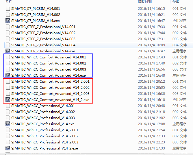Click the SIMATIC_WinCC_Comfort_Advanced_V14_2.exe application icon
Screen dimensions: 193x155
click(x=8, y=99)
